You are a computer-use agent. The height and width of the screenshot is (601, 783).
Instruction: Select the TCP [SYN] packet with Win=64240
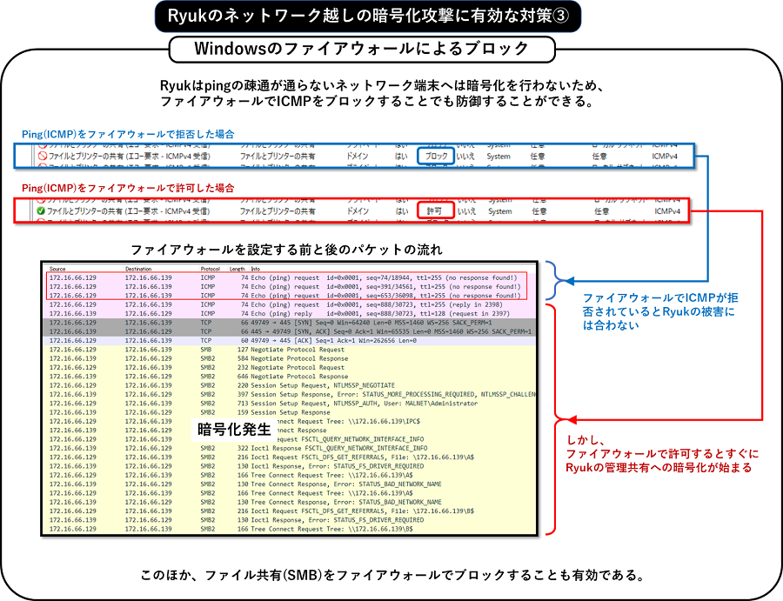tap(290, 323)
